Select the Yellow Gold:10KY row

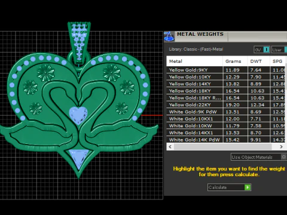[x=226, y=77]
